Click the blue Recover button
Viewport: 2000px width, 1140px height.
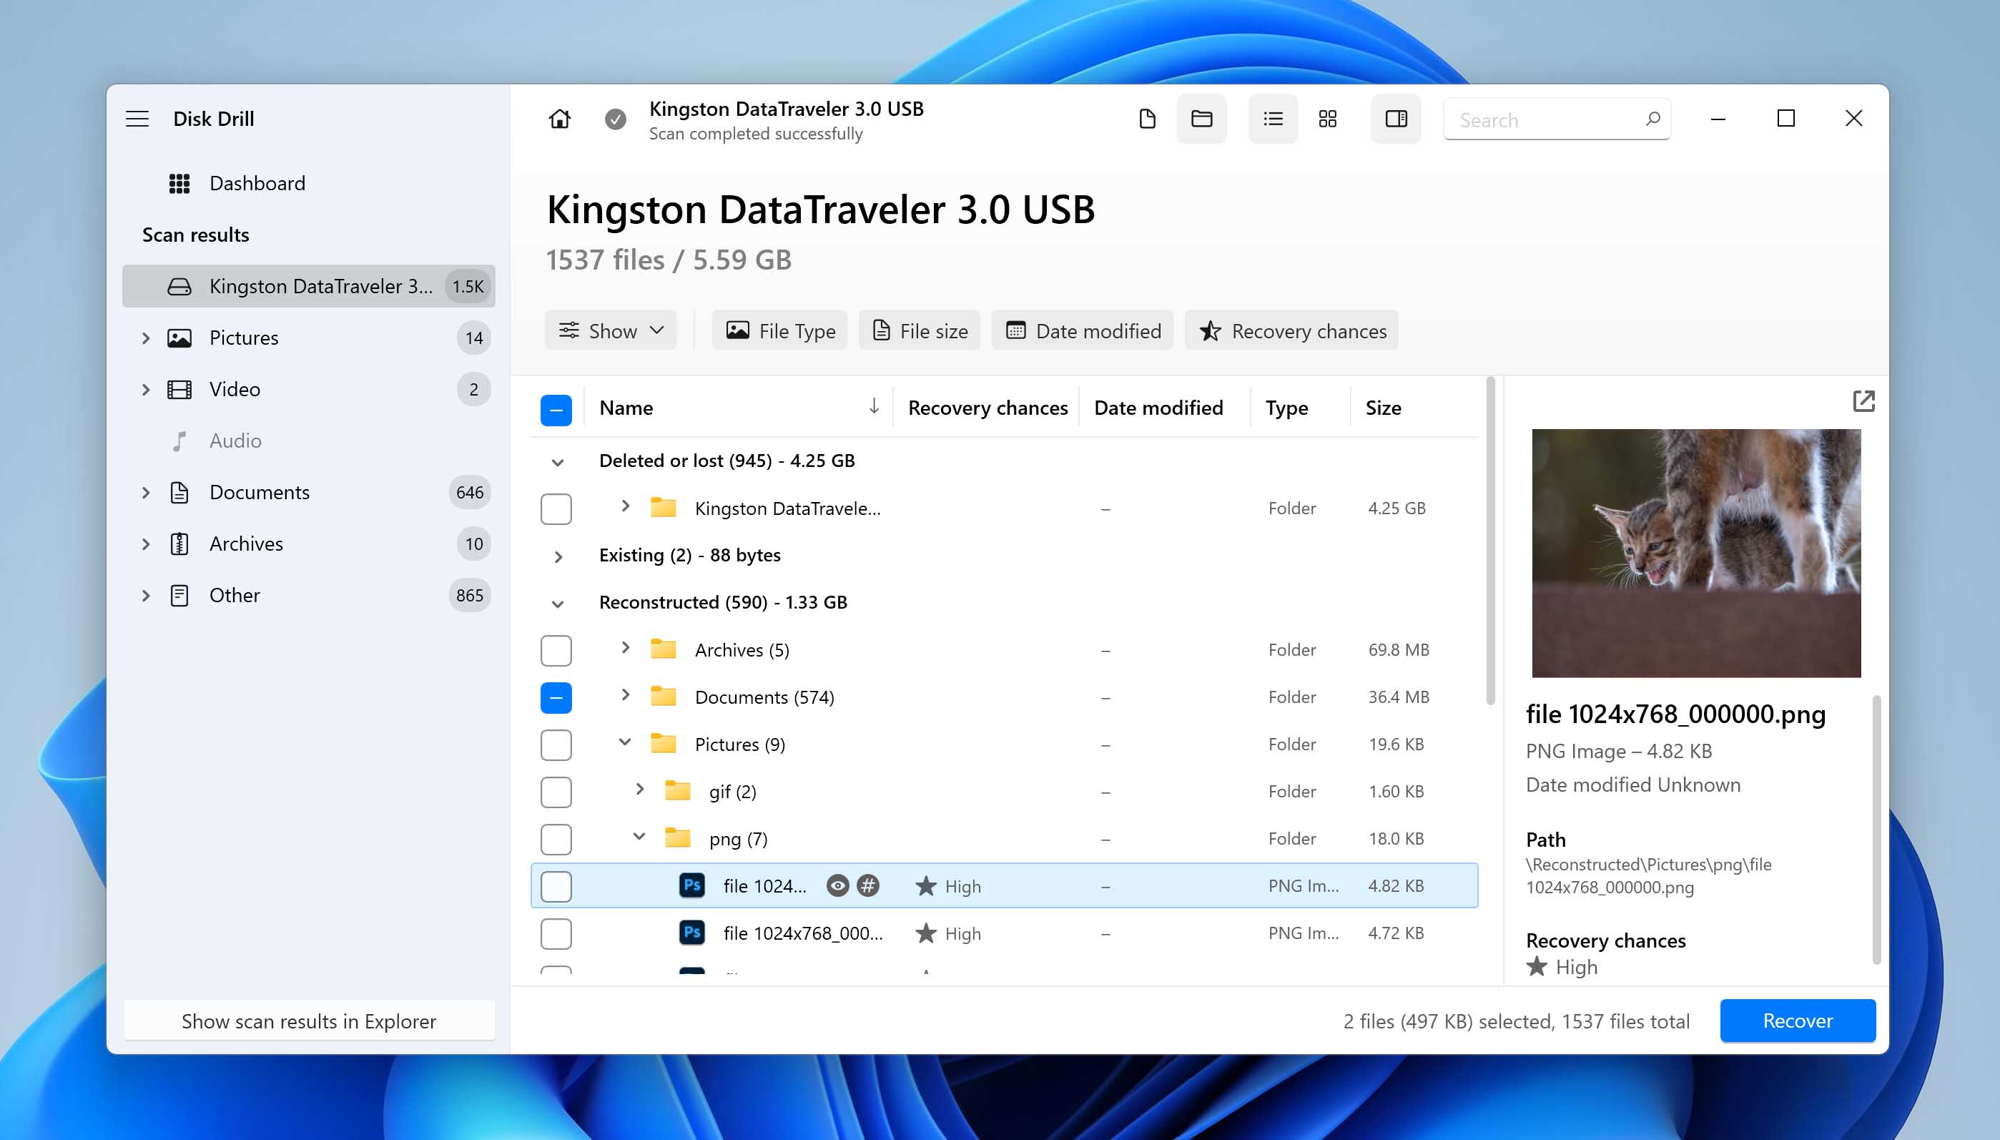point(1797,1020)
